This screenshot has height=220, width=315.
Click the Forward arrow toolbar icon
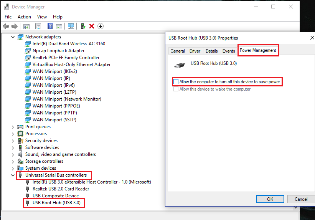coord(15,26)
